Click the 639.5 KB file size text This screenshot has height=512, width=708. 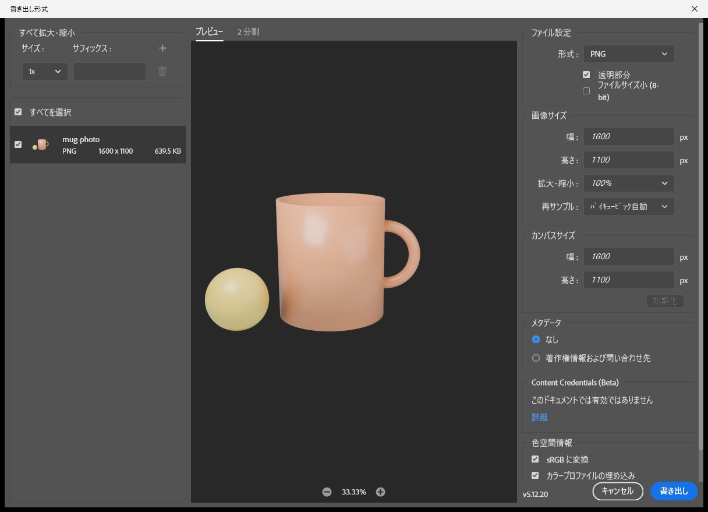pyautogui.click(x=168, y=151)
